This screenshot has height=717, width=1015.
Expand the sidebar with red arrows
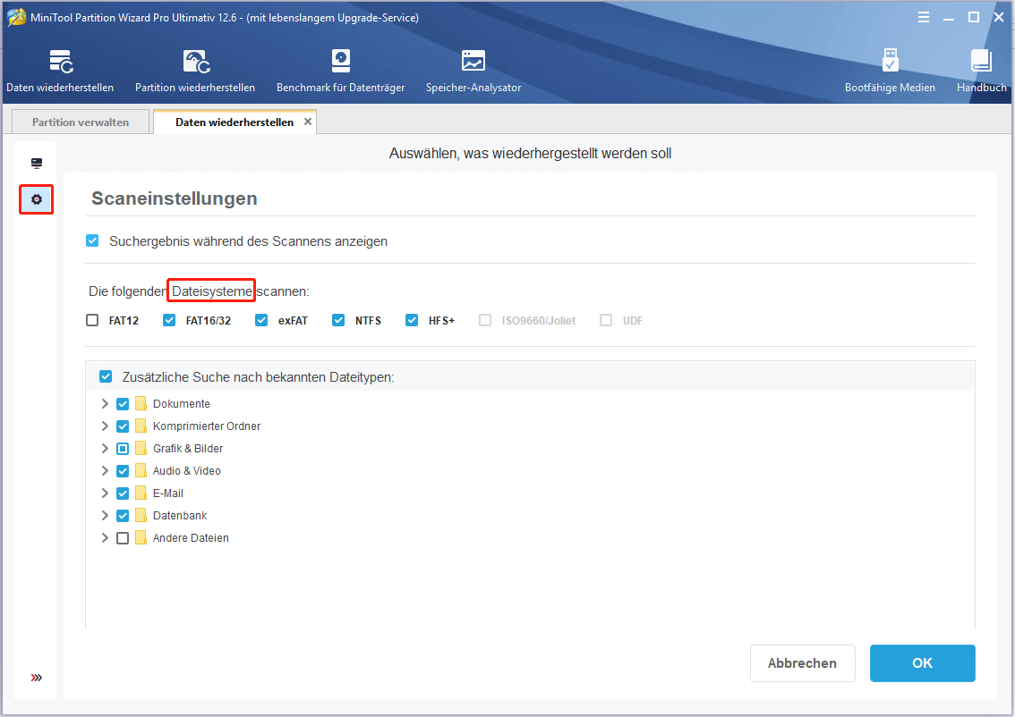tap(37, 678)
